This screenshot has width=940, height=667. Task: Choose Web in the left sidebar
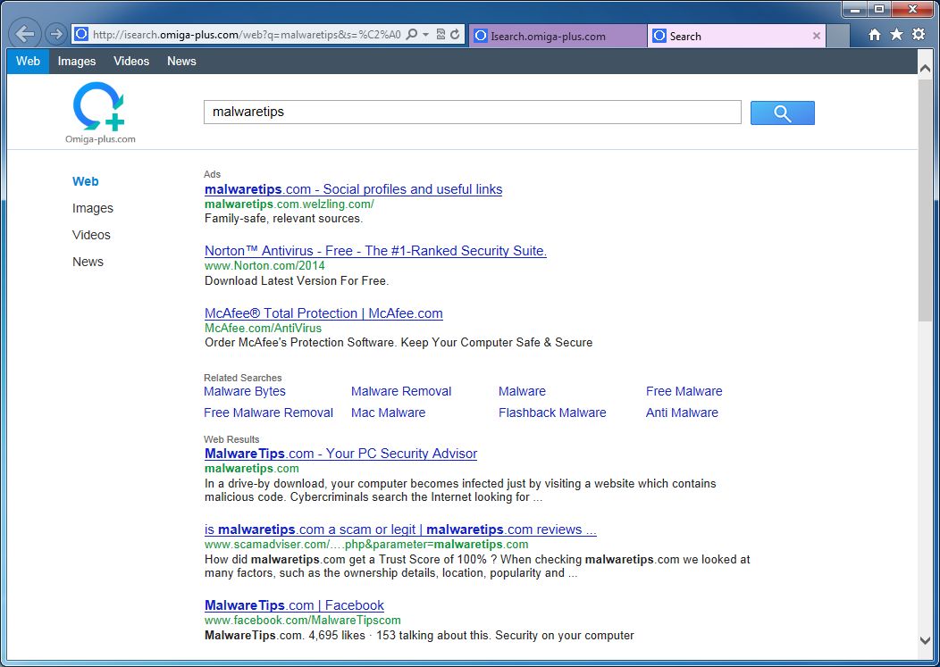[85, 181]
